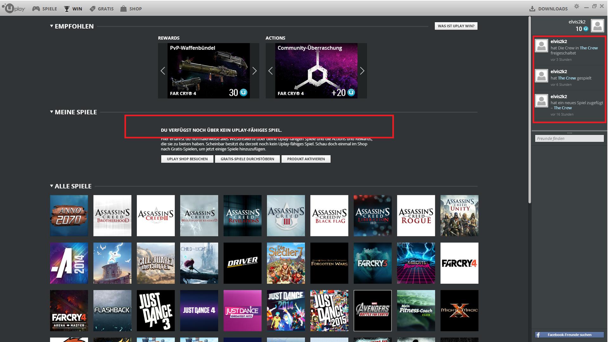
Task: Open Assassin's Creed IV Black Flag tile
Action: pyautogui.click(x=329, y=216)
